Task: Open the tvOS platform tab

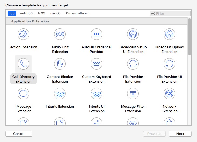Action: coord(42,13)
